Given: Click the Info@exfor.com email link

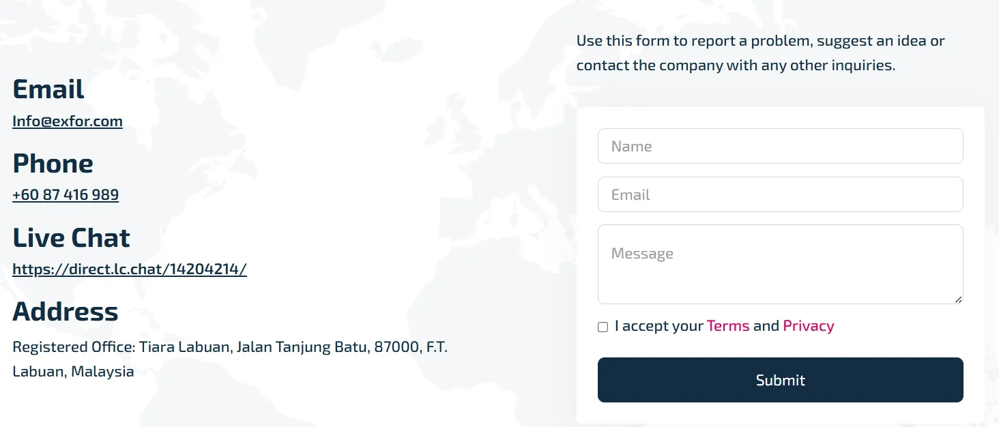Looking at the screenshot, I should point(68,121).
